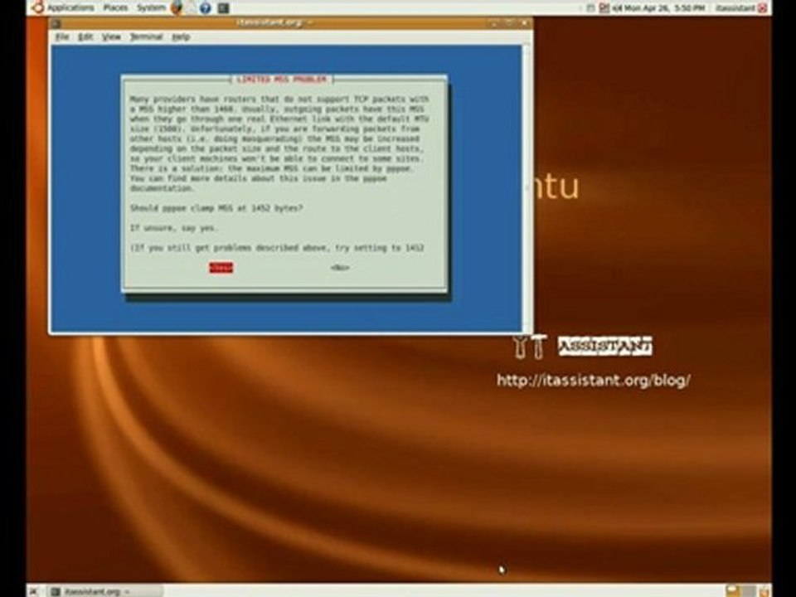Click the show desktop icon in bottom panel
Image resolution: width=796 pixels, height=597 pixels.
click(x=33, y=591)
